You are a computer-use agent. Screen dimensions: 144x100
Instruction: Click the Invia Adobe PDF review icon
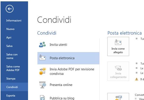42,71
